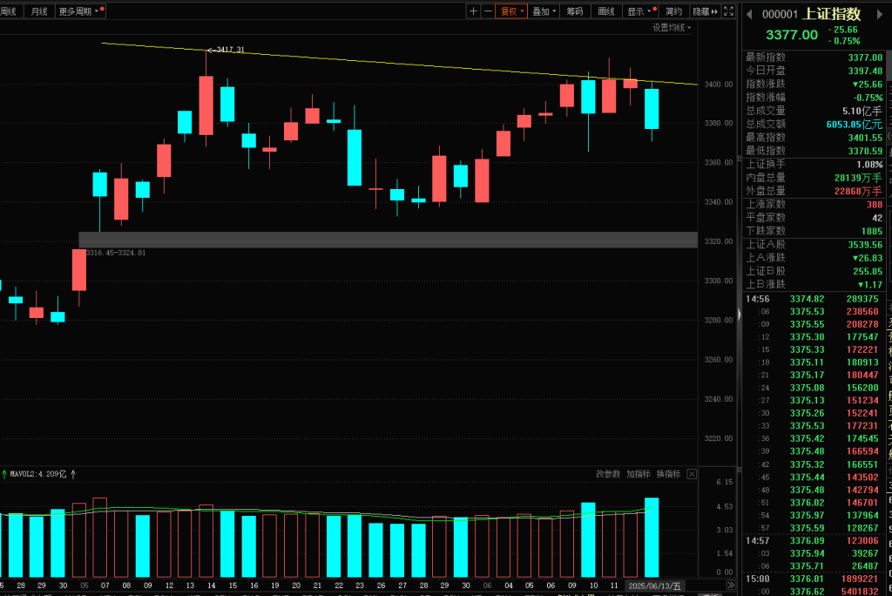Click the green up-arrow before MAVOL2

(4, 474)
